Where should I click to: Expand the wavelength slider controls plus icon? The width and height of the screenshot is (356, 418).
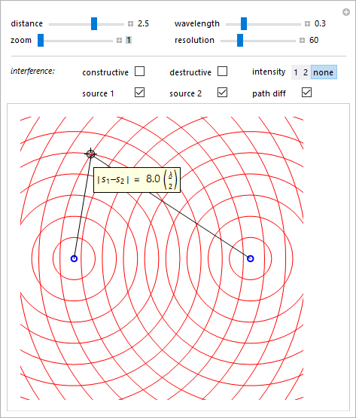[x=307, y=24]
